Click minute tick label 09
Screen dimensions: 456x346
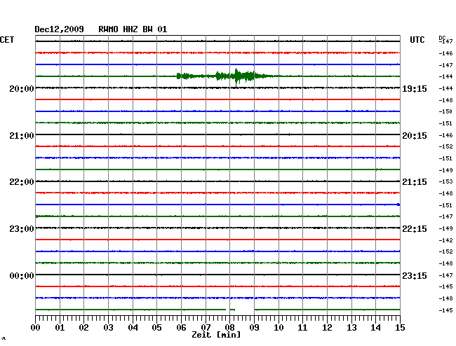tap(254, 328)
